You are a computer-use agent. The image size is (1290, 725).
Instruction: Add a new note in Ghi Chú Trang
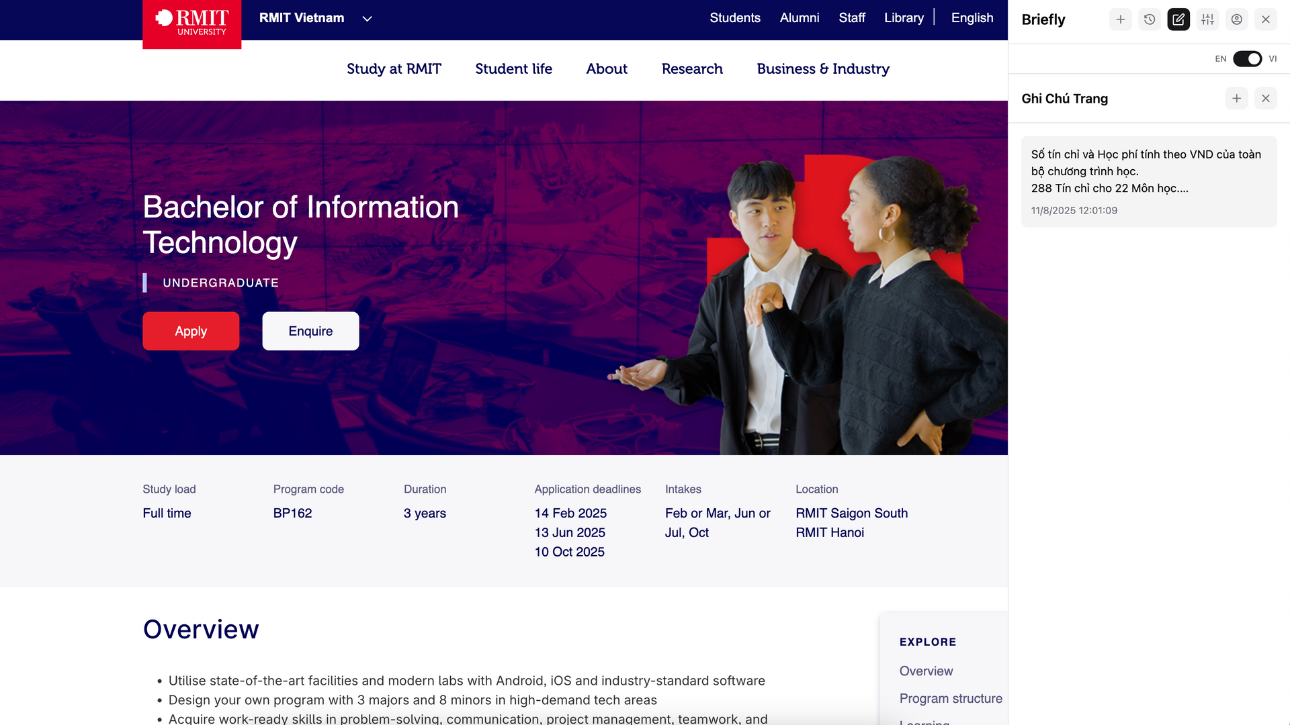[1236, 99]
